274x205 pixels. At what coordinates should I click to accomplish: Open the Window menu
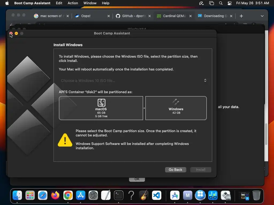coord(90,3)
